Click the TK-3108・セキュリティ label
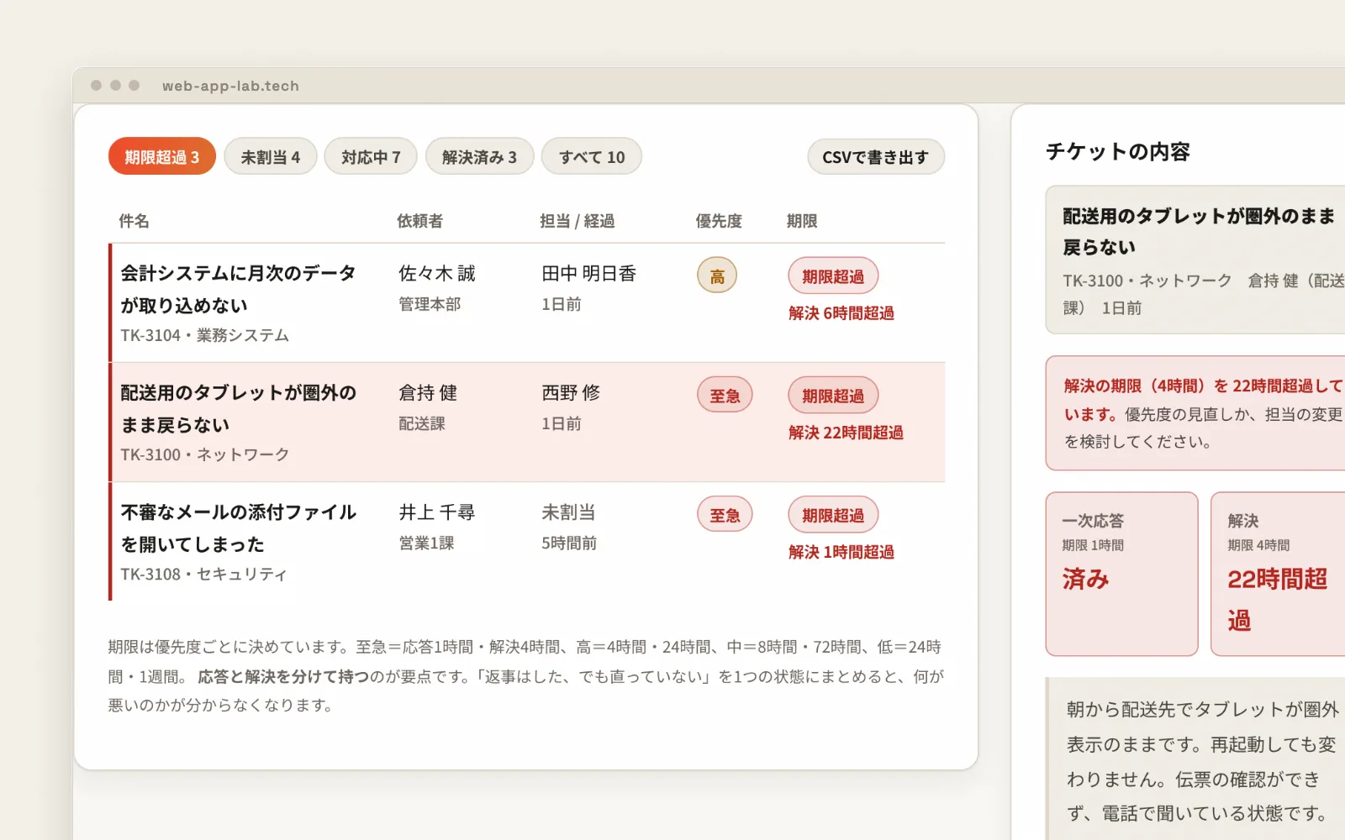The width and height of the screenshot is (1345, 840). pyautogui.click(x=203, y=574)
